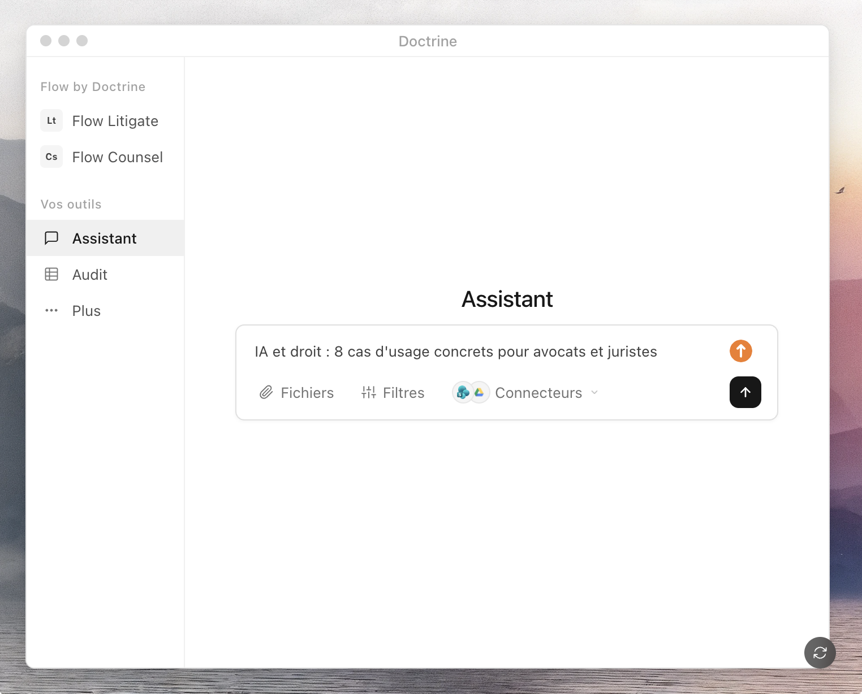Screen dimensions: 862x694
Task: Open the Audit tool
Action: click(x=105, y=275)
